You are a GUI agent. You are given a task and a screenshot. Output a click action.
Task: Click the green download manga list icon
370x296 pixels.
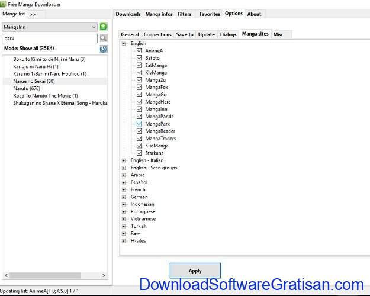tap(103, 27)
